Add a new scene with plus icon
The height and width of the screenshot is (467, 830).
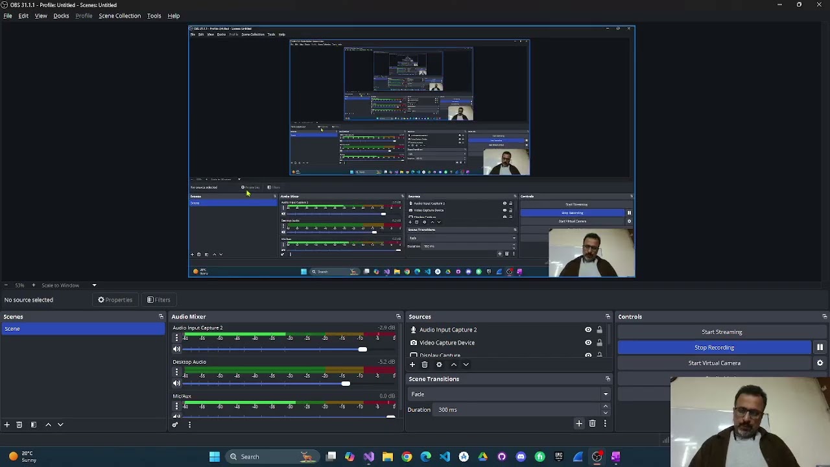pos(6,424)
